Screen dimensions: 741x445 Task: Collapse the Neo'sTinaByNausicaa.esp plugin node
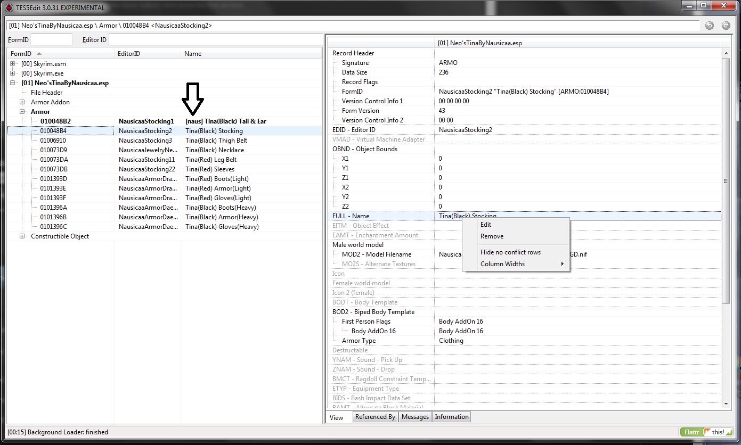point(12,83)
